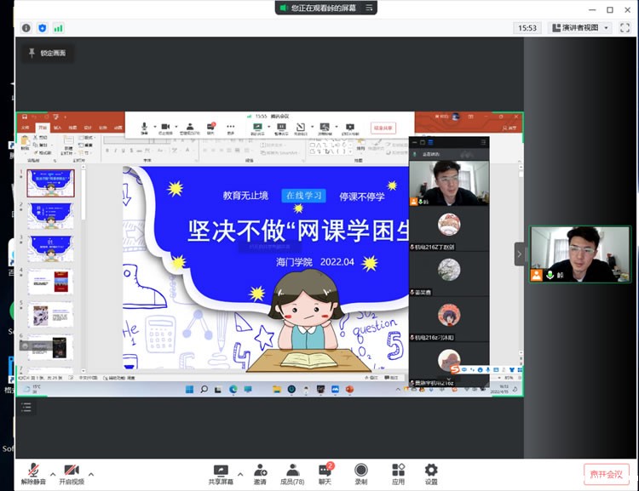Open the 成员(78) members list
Screen dimensions: 639x491
(292, 474)
